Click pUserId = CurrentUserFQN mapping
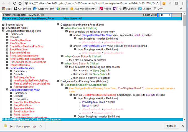The height and width of the screenshot is (132, 188). (98, 113)
